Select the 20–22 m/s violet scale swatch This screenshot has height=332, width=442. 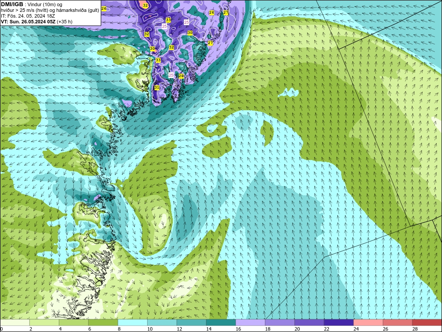click(x=309, y=322)
